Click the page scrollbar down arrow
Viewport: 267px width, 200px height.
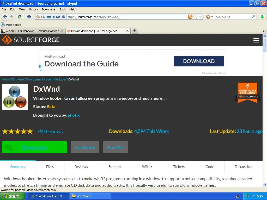(x=265, y=185)
